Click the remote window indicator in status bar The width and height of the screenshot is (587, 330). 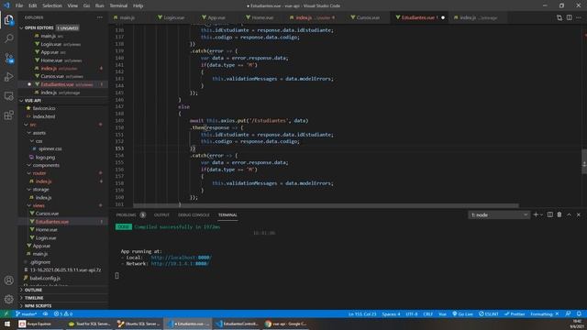(x=6, y=313)
